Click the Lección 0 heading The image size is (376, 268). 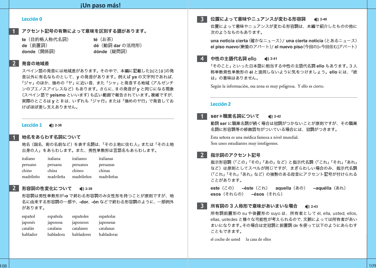pyautogui.click(x=32, y=19)
